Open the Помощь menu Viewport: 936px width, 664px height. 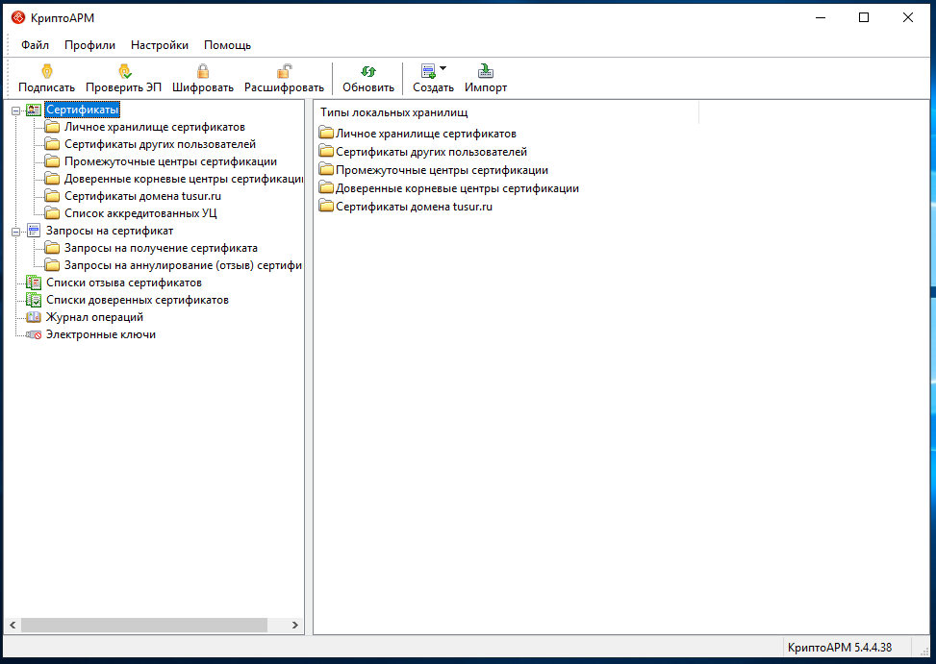[x=227, y=45]
